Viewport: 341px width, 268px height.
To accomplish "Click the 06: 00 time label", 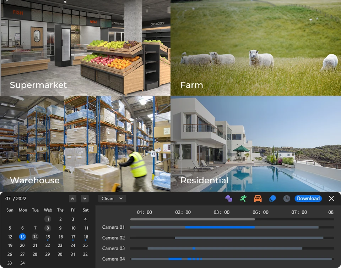I will click(260, 212).
